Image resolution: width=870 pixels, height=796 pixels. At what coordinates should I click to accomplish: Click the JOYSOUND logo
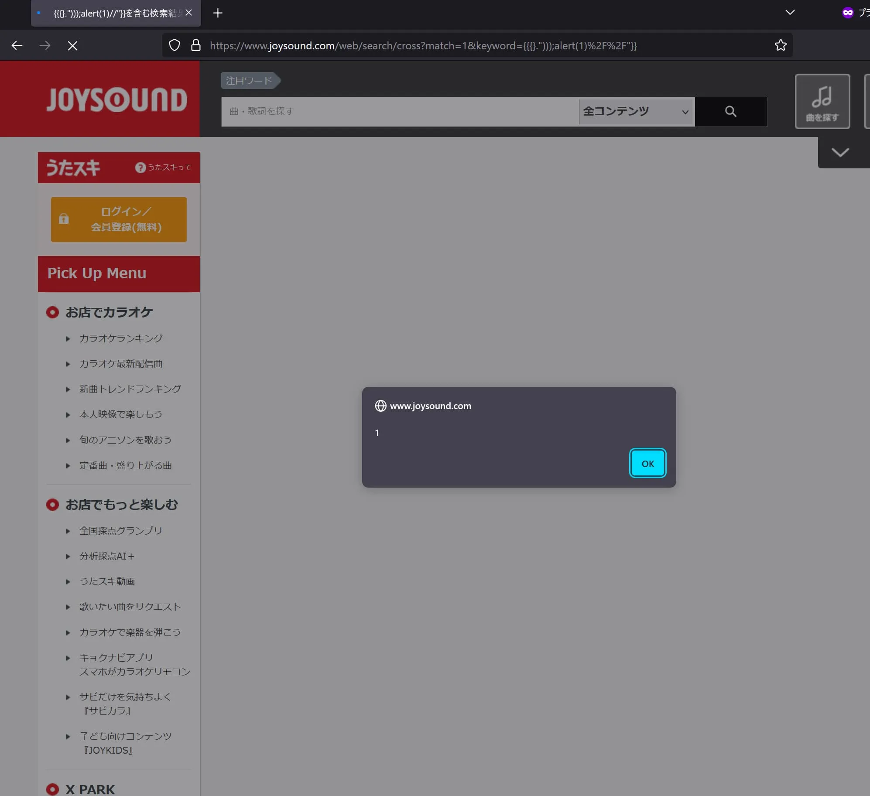116,99
